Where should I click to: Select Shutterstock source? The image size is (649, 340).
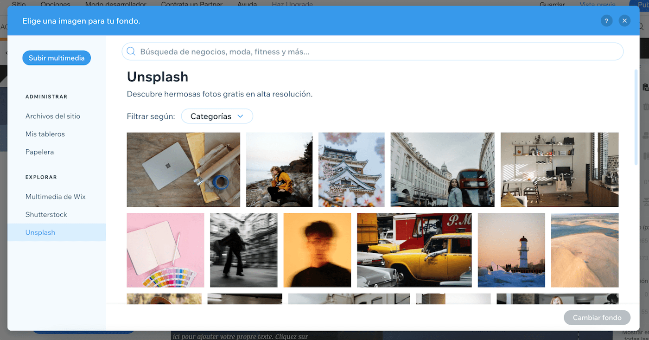(46, 214)
